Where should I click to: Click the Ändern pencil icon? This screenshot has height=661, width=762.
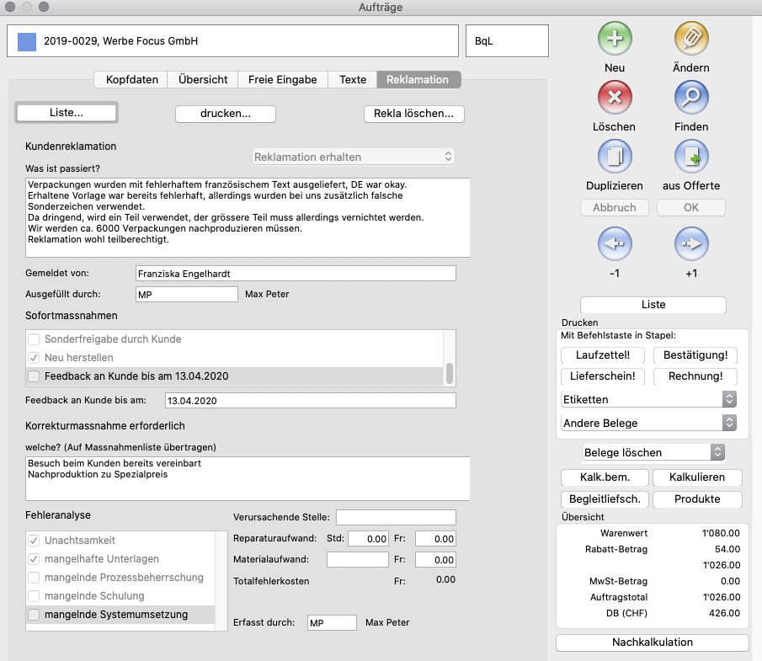[x=691, y=38]
